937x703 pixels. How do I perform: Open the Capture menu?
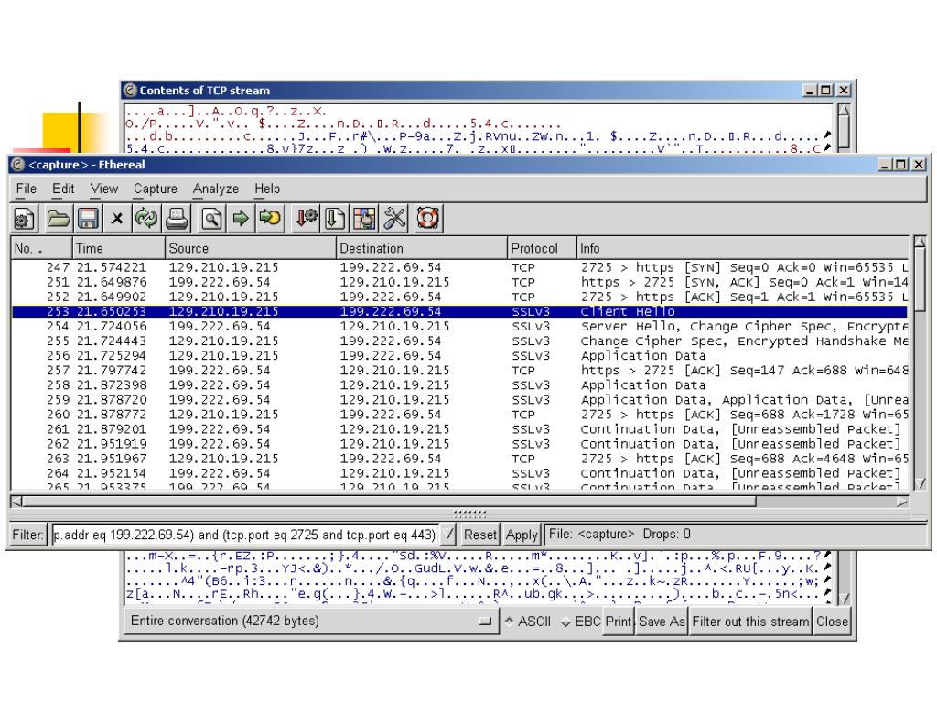(156, 189)
